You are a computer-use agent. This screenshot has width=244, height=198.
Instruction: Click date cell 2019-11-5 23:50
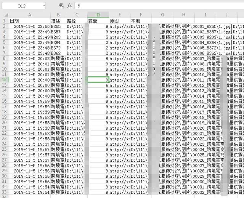coord(30,26)
